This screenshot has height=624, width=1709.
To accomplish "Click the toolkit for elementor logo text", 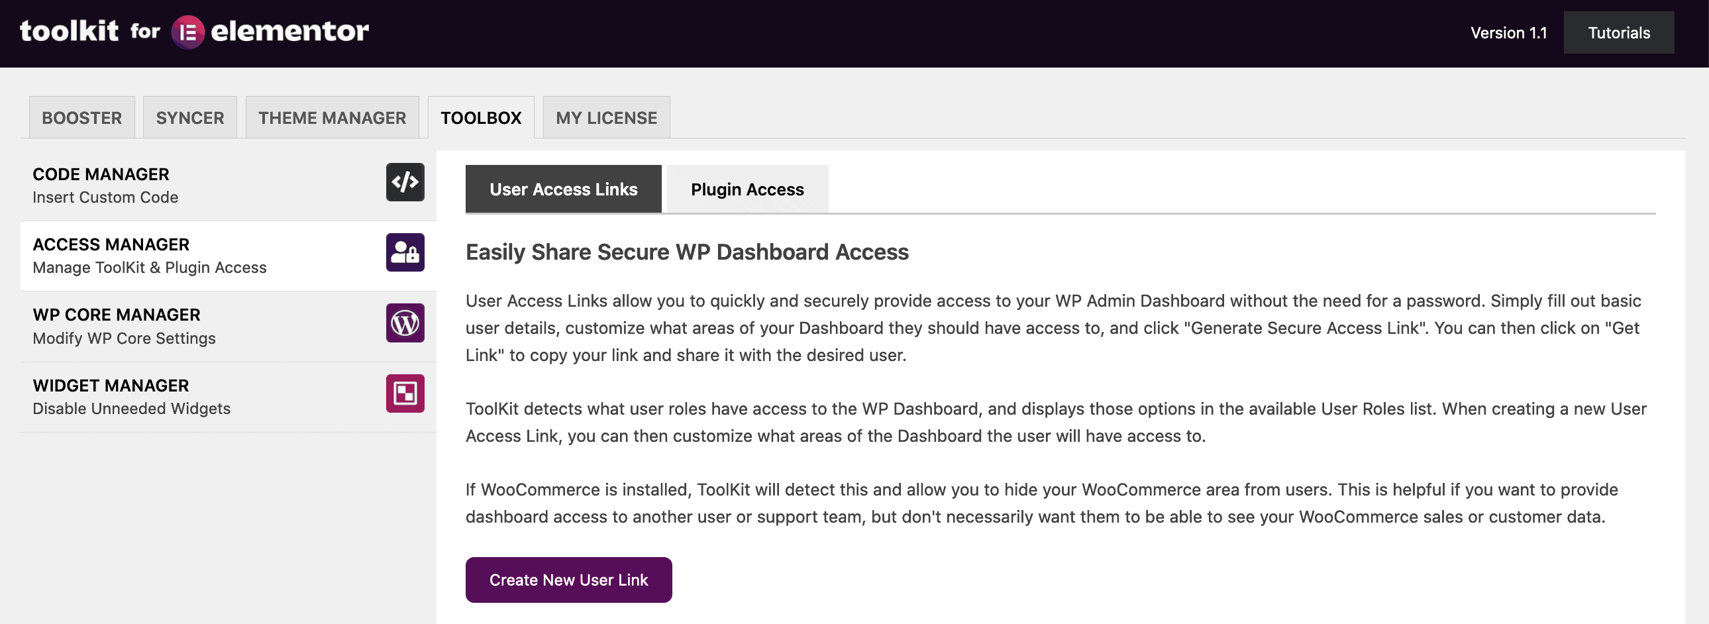I will pyautogui.click(x=194, y=31).
